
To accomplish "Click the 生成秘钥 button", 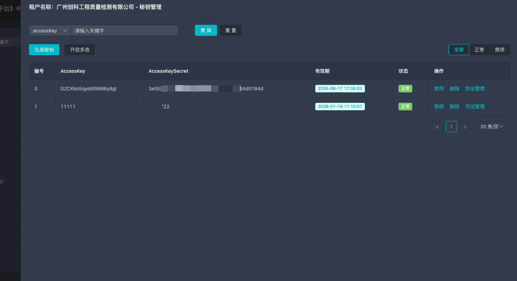I will tap(44, 50).
